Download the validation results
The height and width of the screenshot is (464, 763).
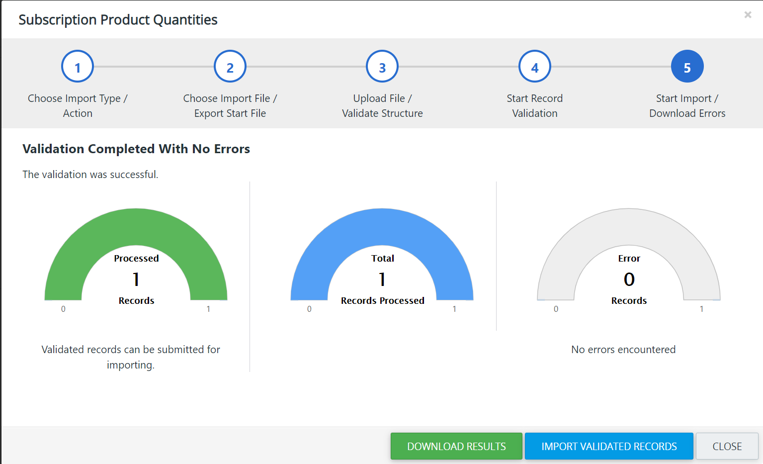pyautogui.click(x=456, y=446)
